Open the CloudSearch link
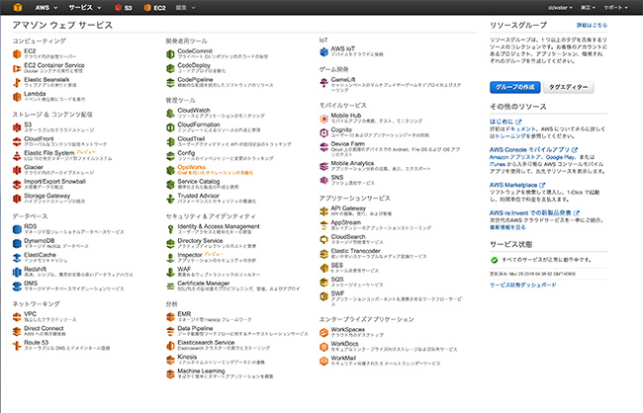Viewport: 643px width, 413px height. (348, 237)
